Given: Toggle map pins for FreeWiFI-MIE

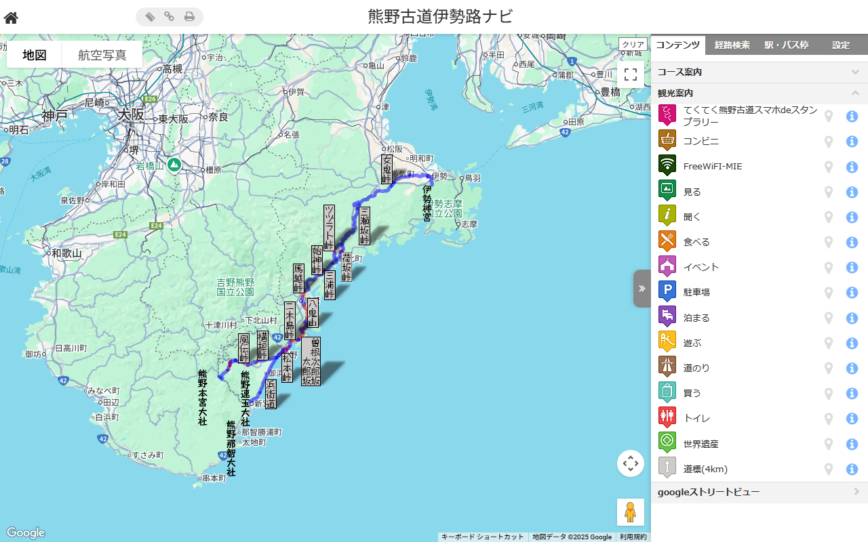Looking at the screenshot, I should click(x=828, y=167).
